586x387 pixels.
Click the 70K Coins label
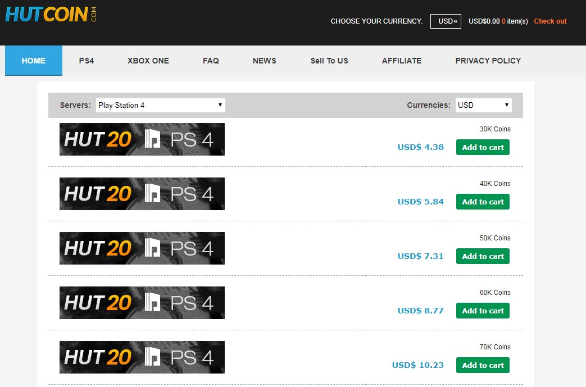[x=495, y=347]
